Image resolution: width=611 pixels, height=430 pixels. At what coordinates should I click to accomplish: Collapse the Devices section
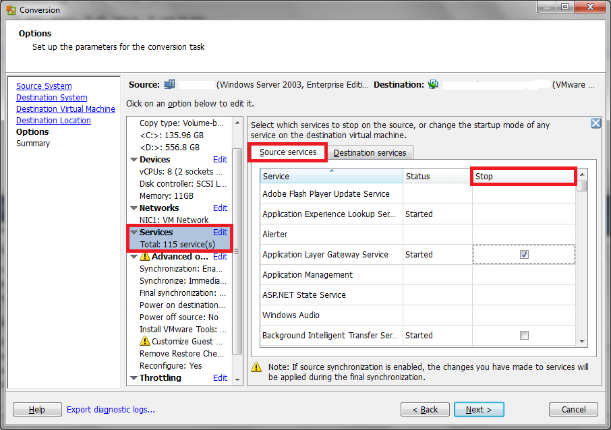tap(134, 160)
